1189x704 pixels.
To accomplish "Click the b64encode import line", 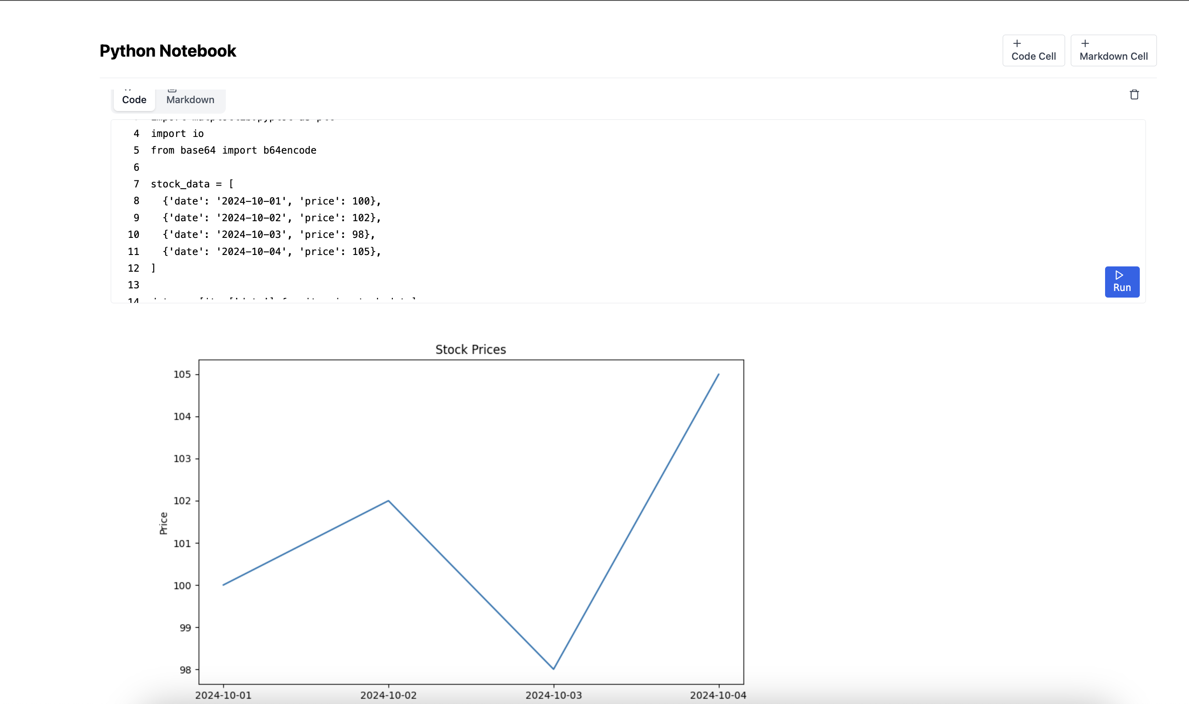I will point(233,151).
